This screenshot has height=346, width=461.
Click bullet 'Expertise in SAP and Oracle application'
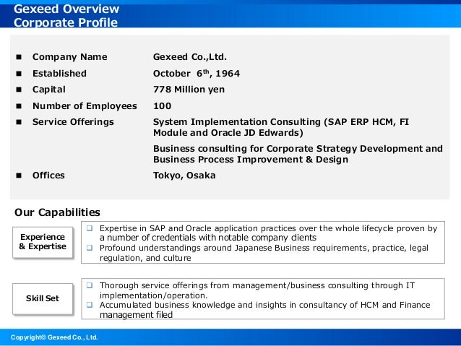(x=268, y=228)
